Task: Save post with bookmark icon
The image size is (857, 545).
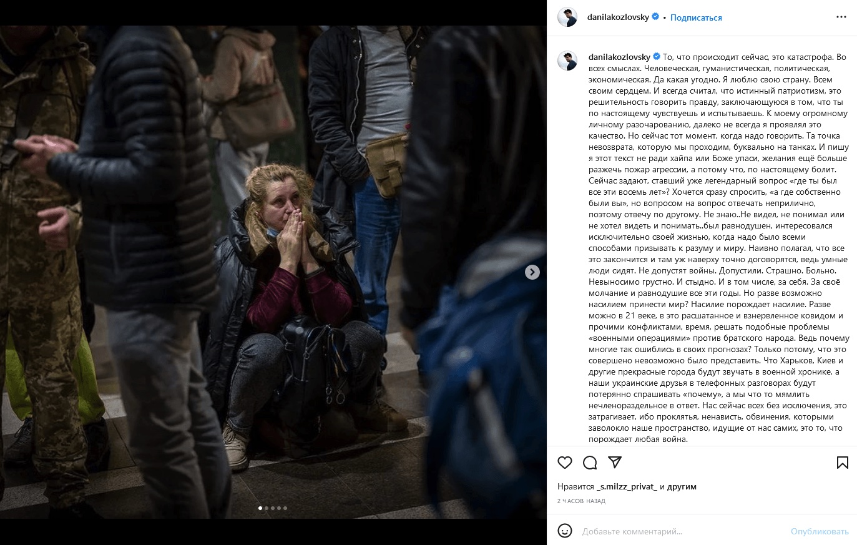Action: click(x=842, y=463)
